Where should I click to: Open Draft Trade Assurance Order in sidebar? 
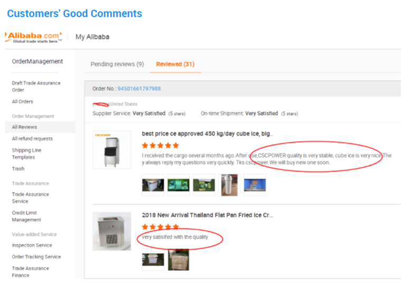pos(36,87)
